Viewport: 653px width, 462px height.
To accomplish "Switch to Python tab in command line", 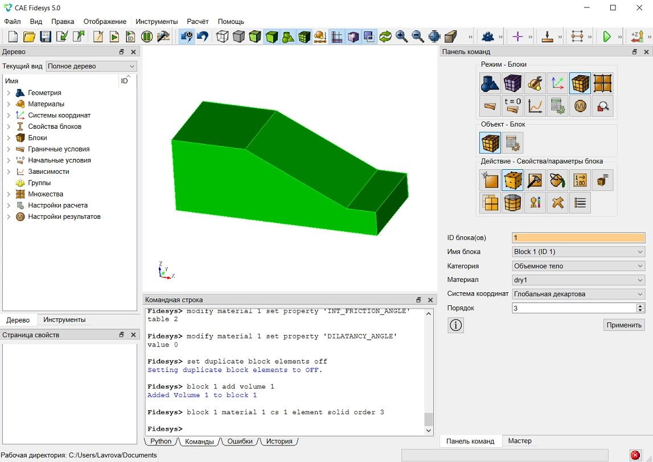I will 161,441.
